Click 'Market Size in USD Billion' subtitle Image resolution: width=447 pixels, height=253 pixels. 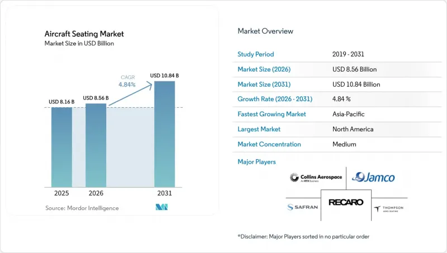point(79,44)
